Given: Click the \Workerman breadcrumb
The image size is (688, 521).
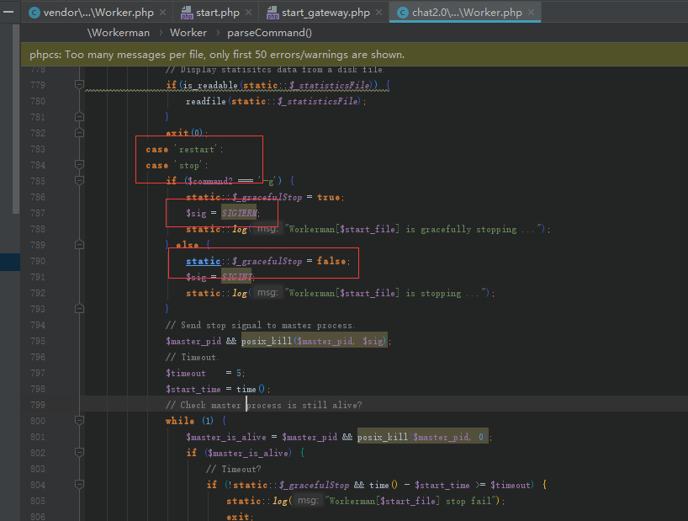Looking at the screenshot, I should (119, 33).
